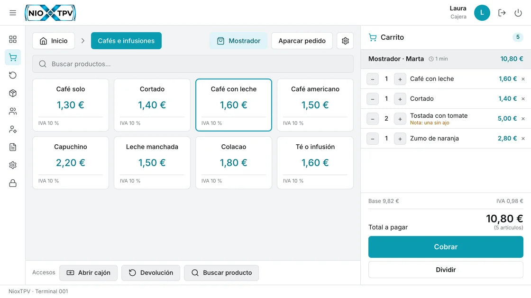
Task: Remove Tostada con tomate from cart
Action: pyautogui.click(x=523, y=119)
